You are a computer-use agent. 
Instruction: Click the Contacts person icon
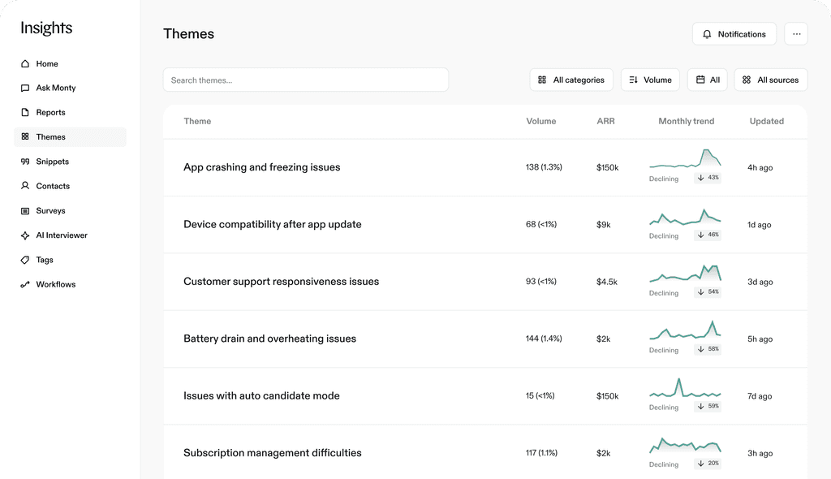click(x=25, y=186)
